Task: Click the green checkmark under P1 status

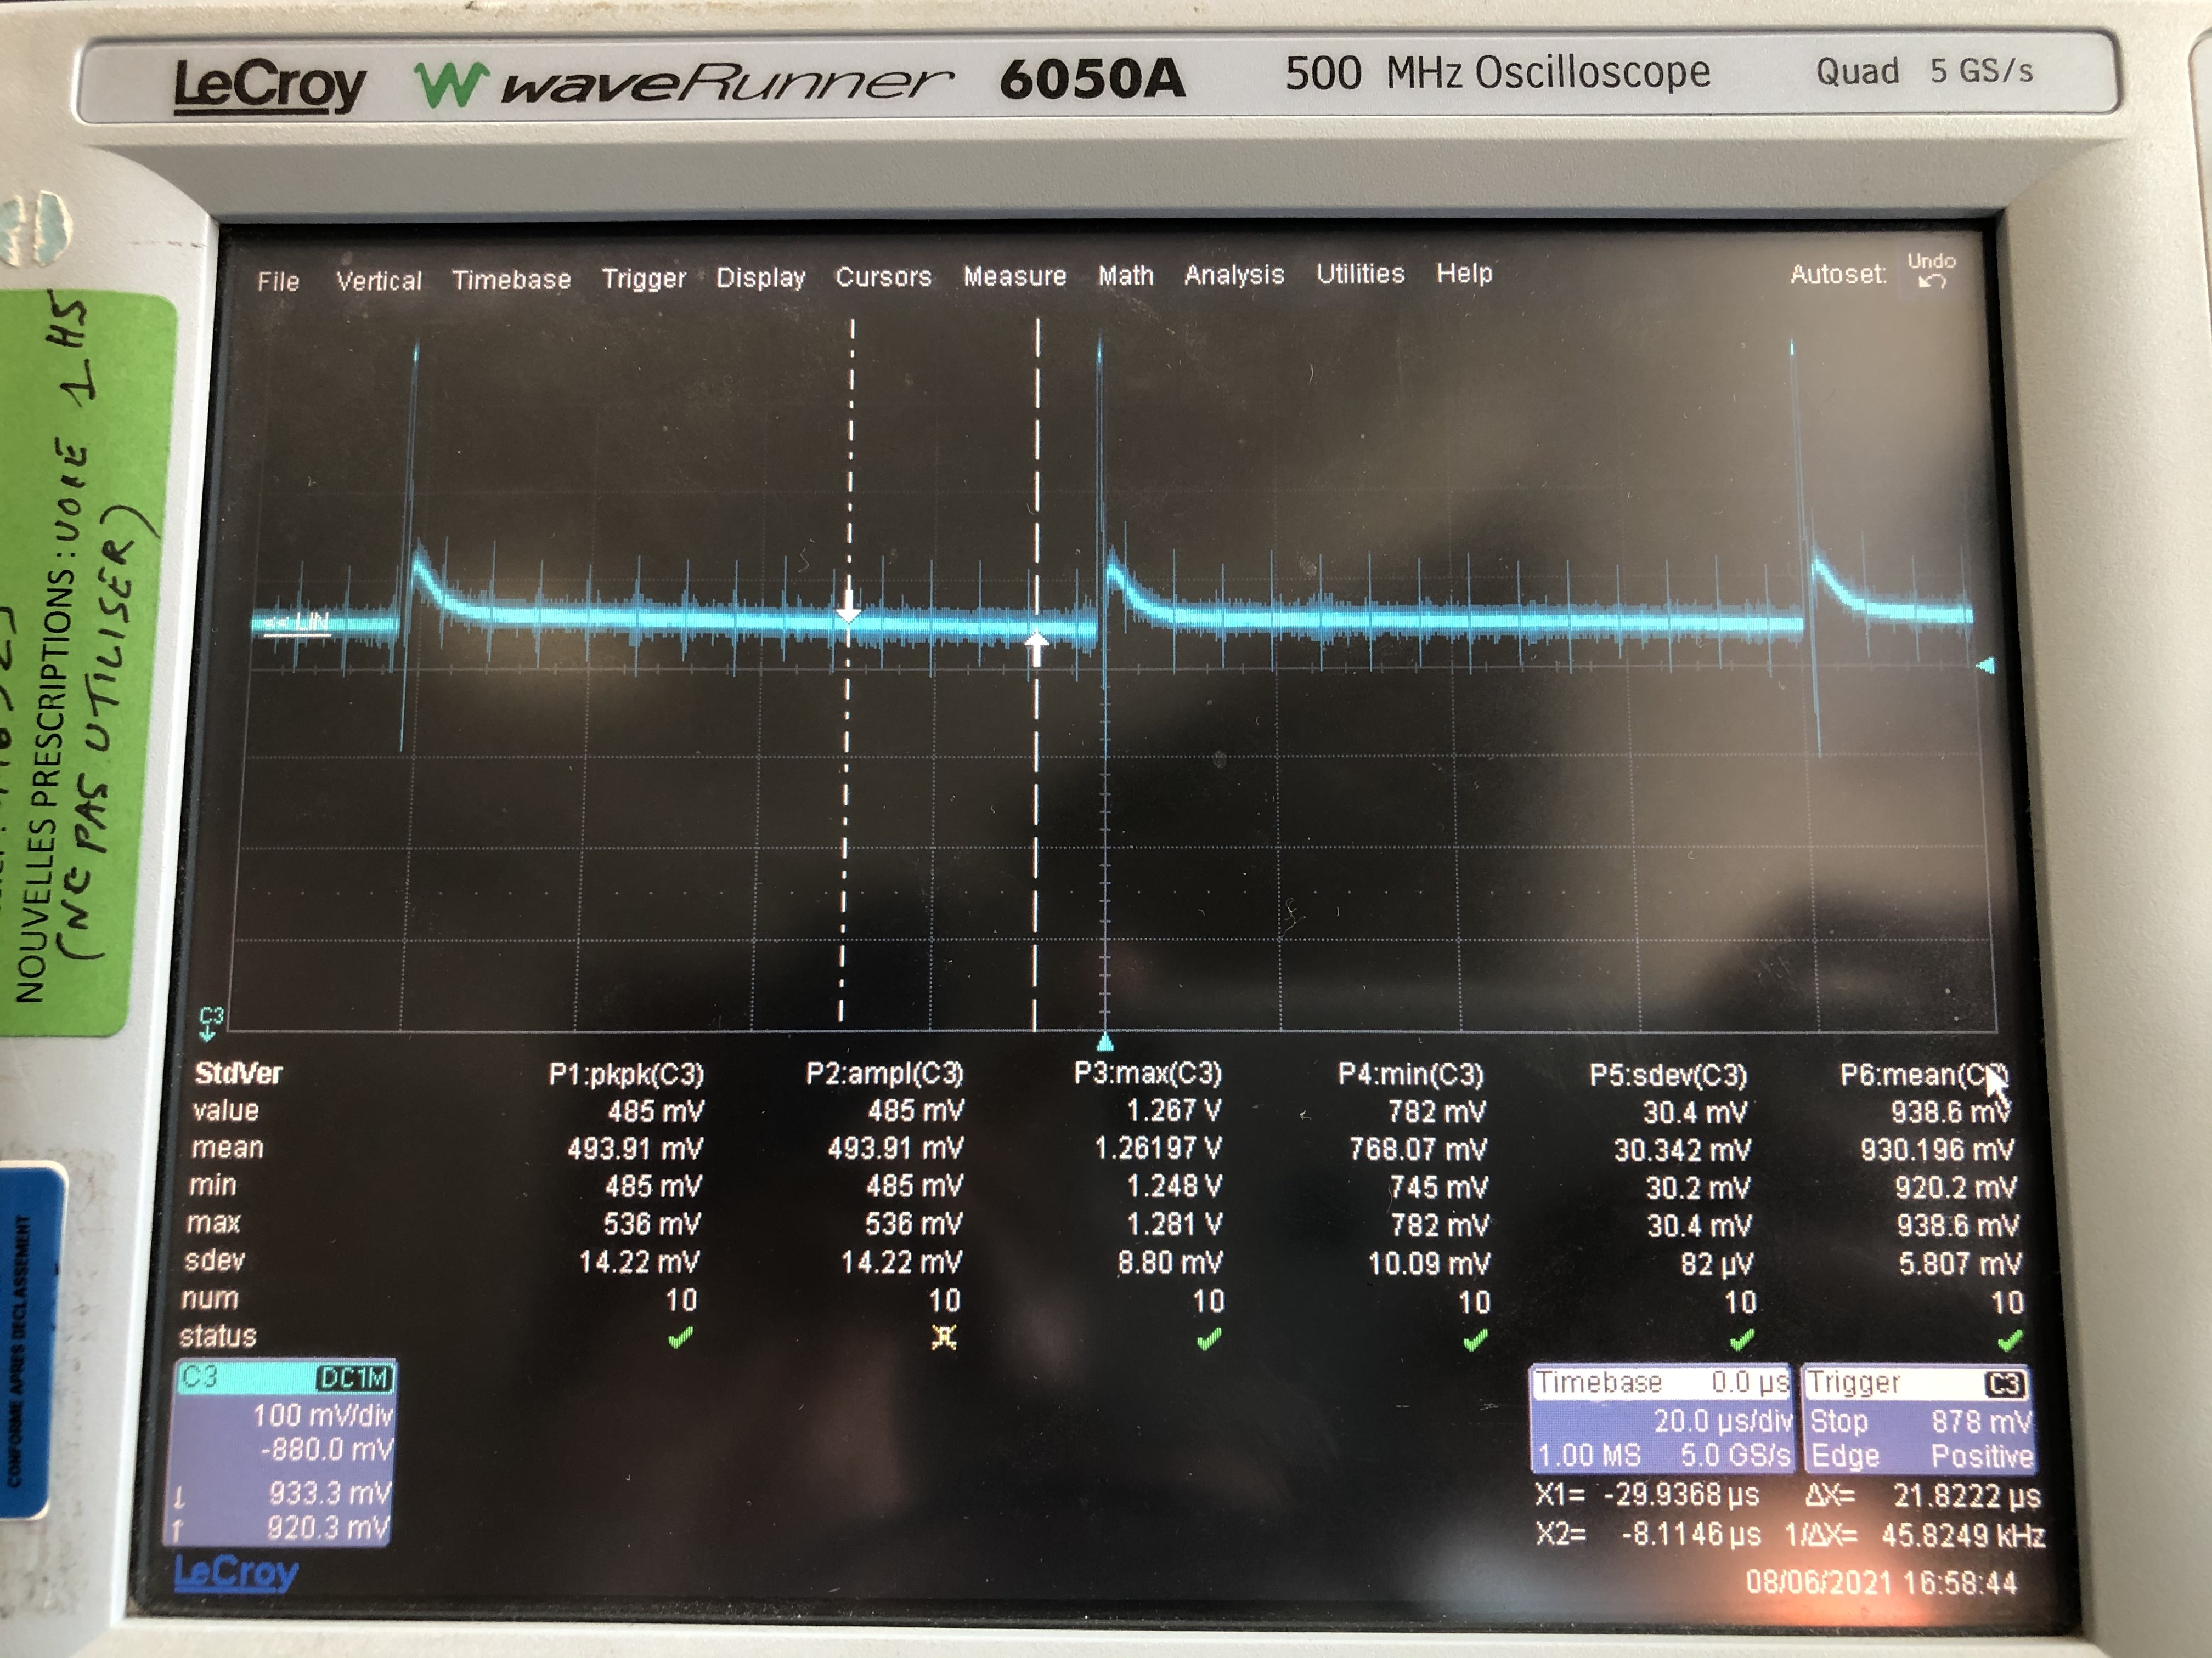Action: [x=681, y=1337]
